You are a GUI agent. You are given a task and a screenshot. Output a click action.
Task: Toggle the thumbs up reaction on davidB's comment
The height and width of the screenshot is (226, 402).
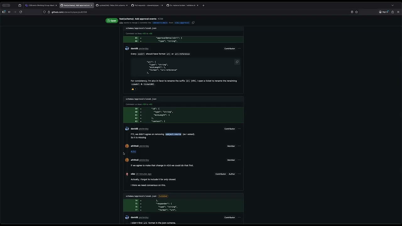[134, 89]
